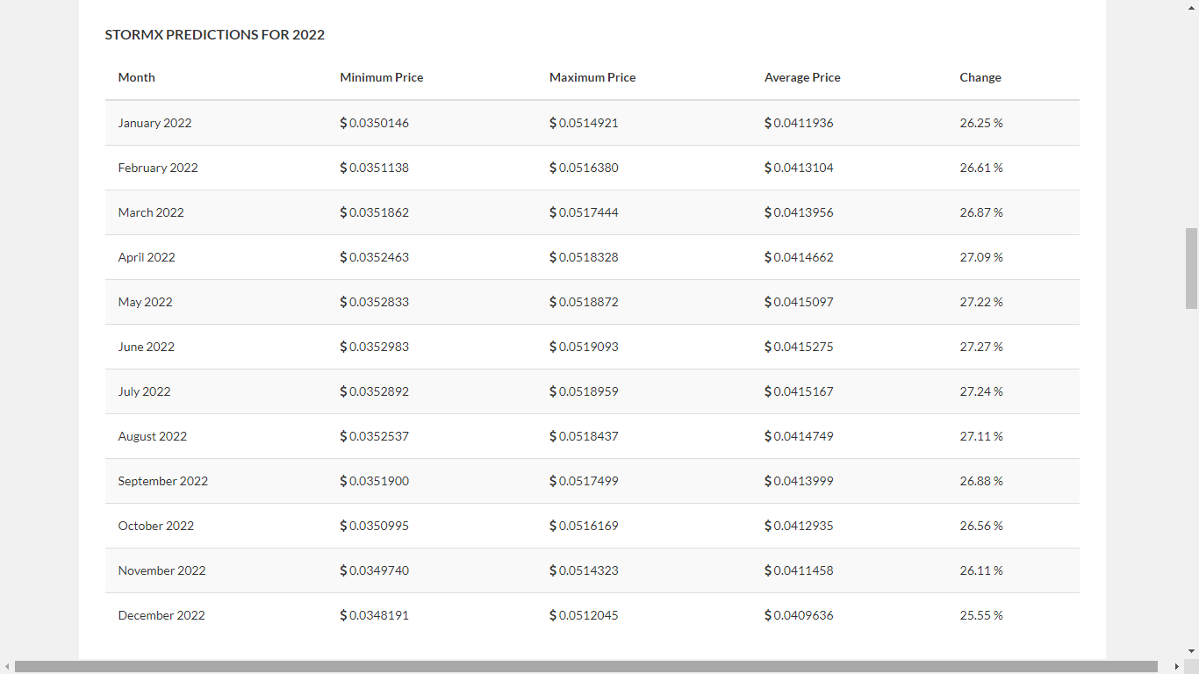Click minimum price $0.0348191
This screenshot has height=674, width=1199.
374,615
